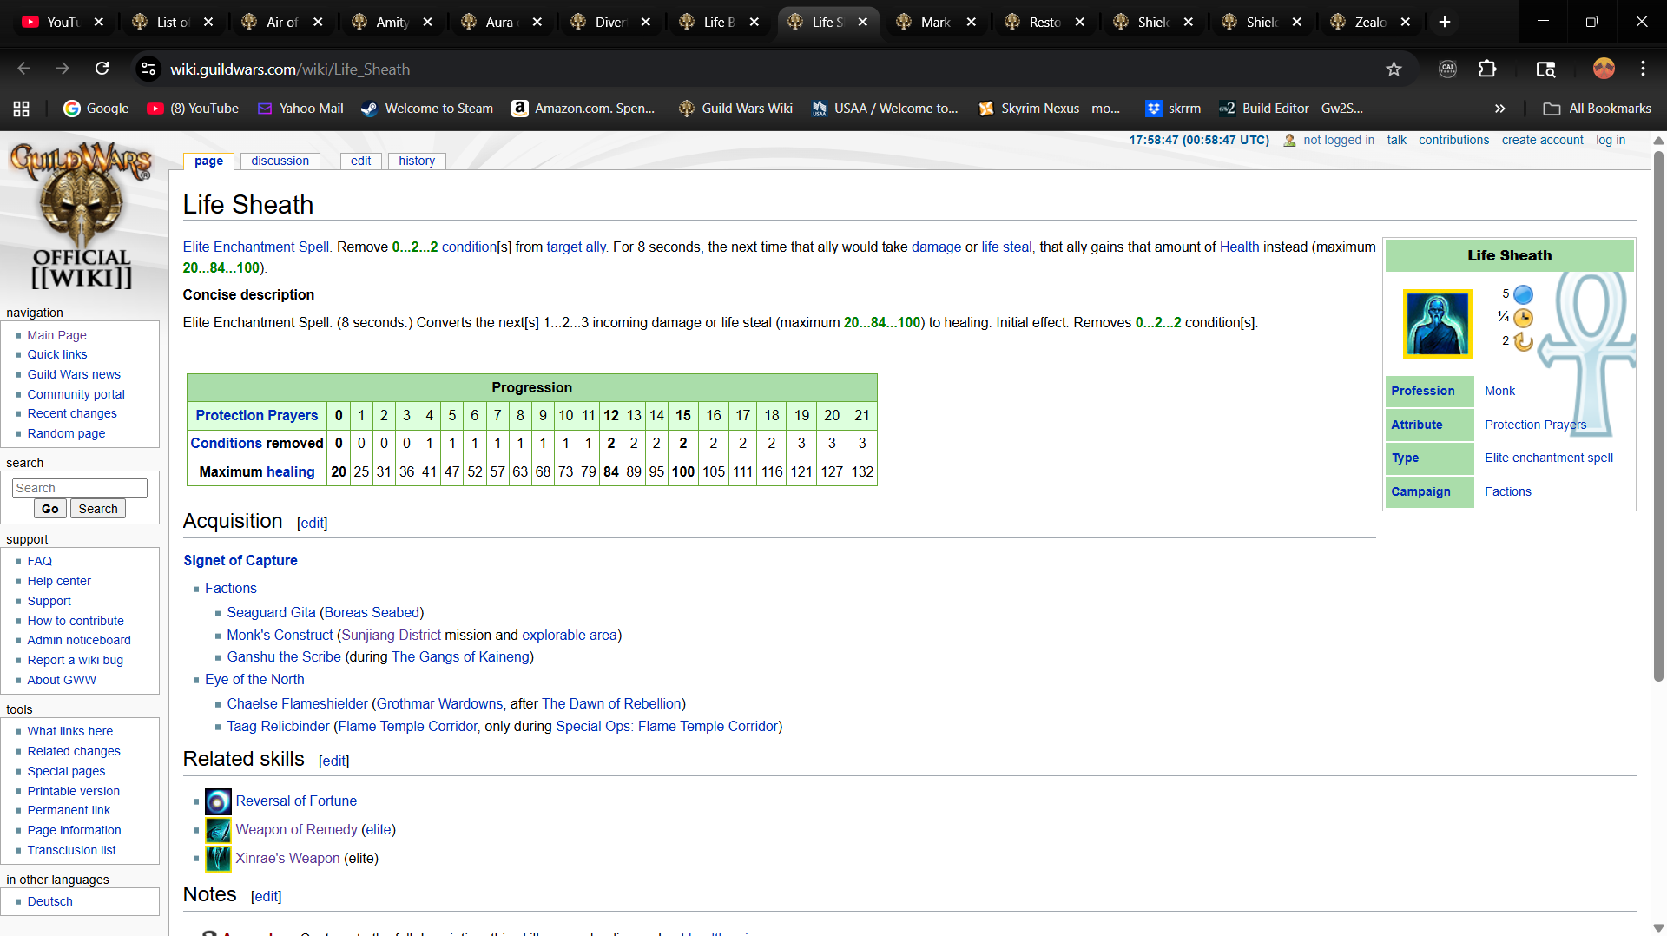Open the Printable version tool link
The width and height of the screenshot is (1667, 936).
tap(73, 791)
